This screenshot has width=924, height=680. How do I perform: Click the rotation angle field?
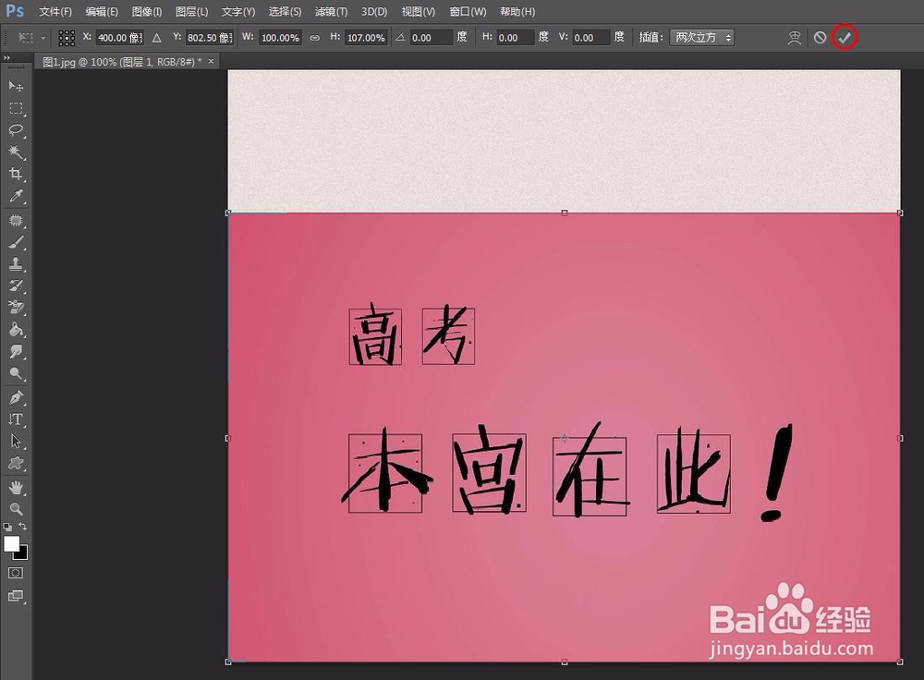coord(432,38)
